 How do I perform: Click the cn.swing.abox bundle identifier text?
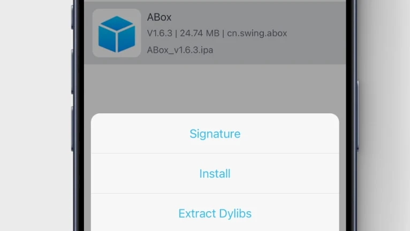point(257,33)
